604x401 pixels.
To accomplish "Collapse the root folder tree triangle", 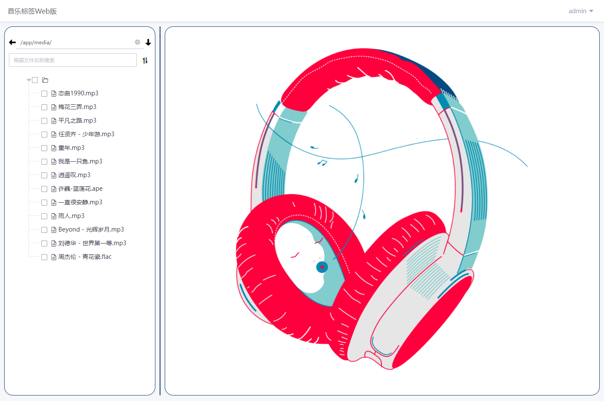I will 29,80.
